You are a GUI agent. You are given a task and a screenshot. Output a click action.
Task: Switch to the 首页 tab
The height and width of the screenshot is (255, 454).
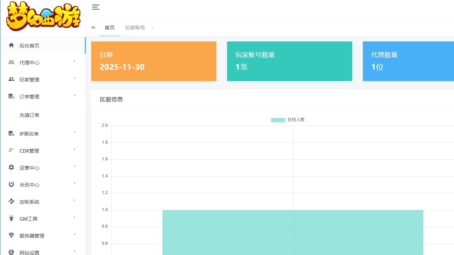click(x=110, y=28)
